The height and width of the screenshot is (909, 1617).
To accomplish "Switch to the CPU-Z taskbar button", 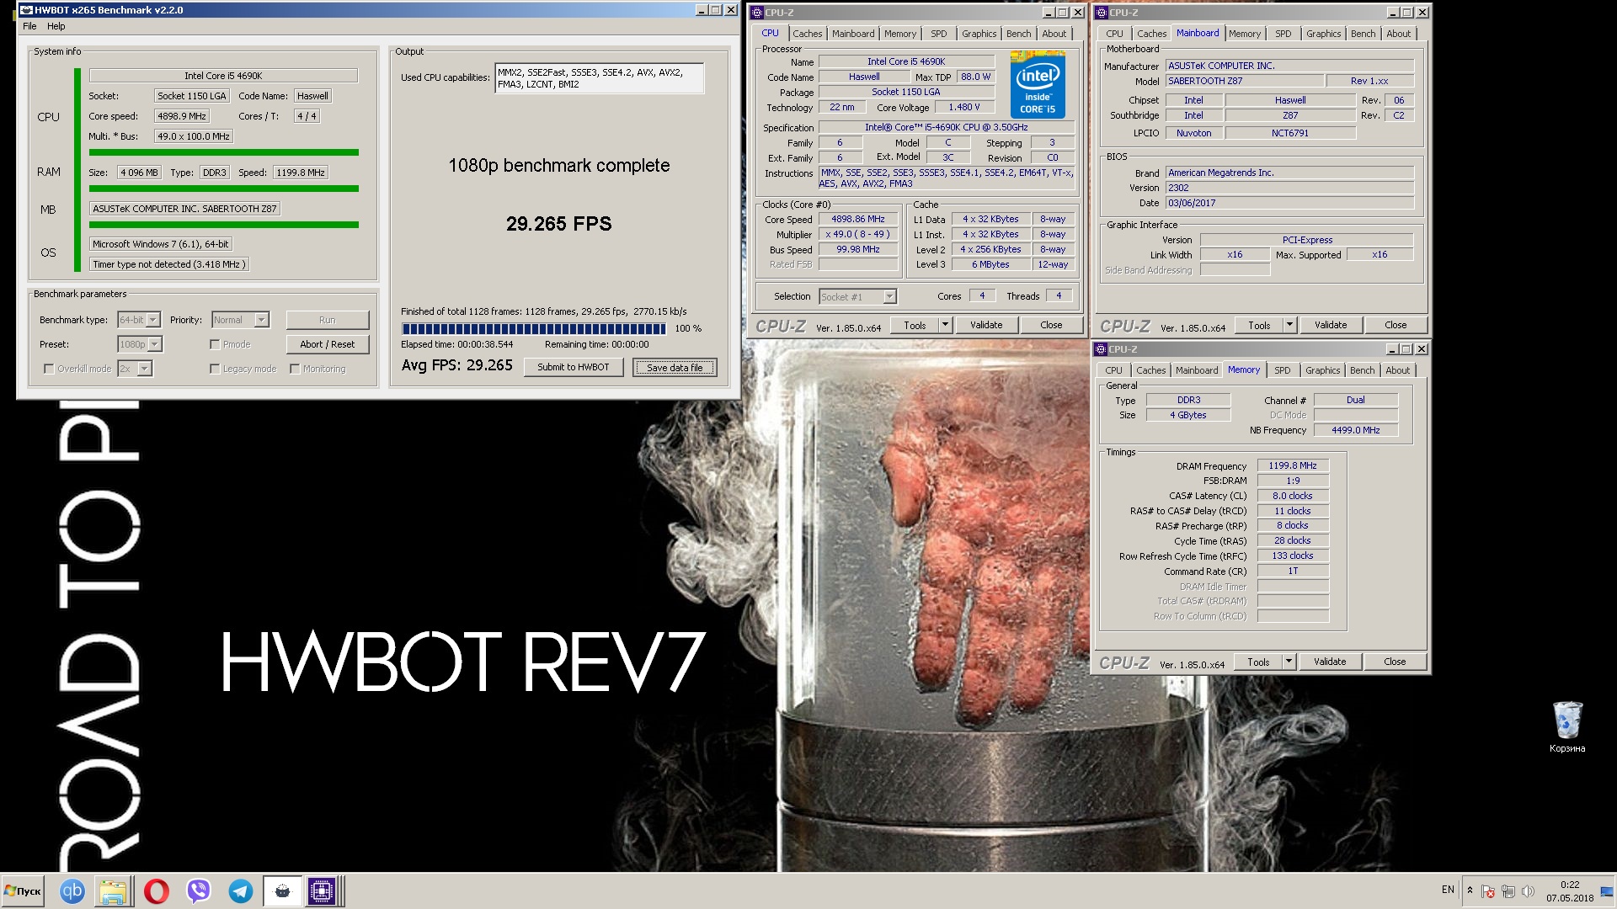I will (322, 890).
